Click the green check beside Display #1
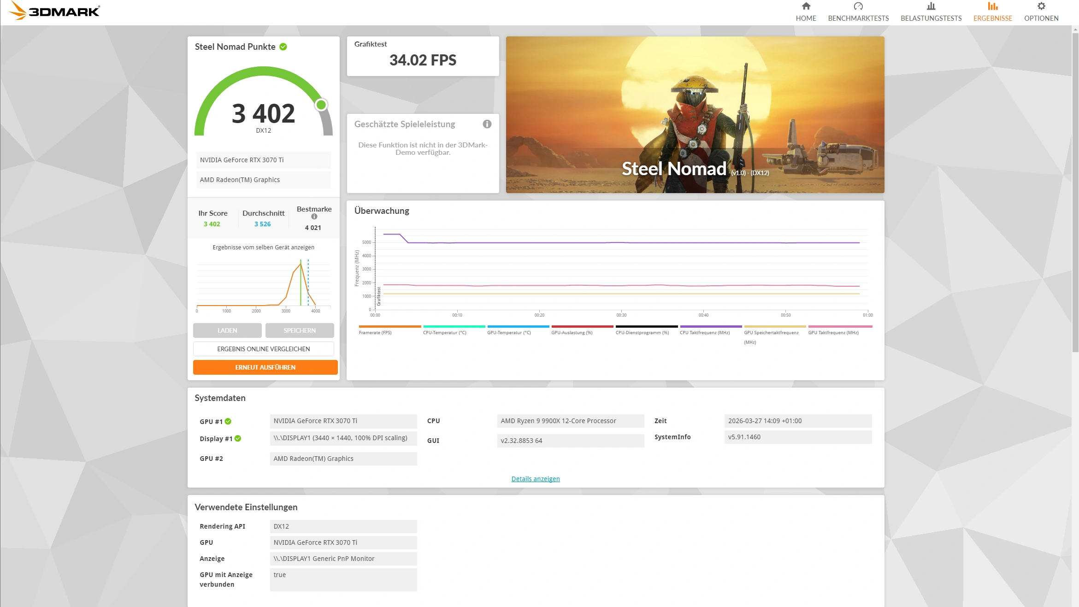The height and width of the screenshot is (607, 1079). tap(238, 438)
